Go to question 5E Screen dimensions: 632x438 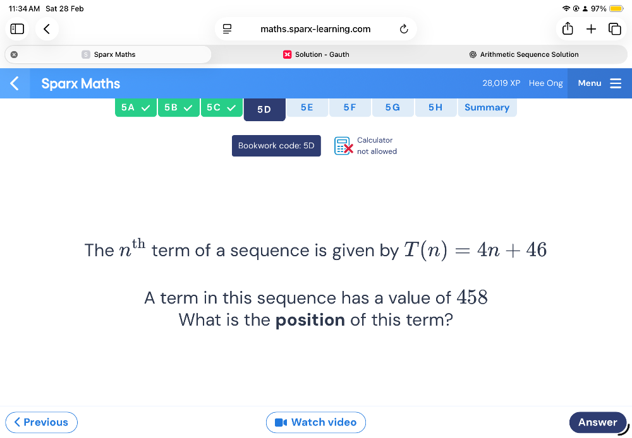click(x=307, y=107)
